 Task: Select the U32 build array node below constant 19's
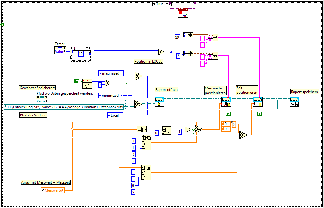[188, 53]
